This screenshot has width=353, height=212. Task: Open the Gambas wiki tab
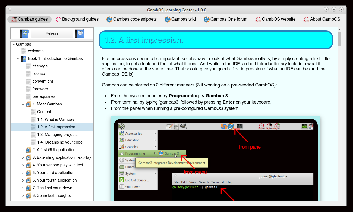[180, 19]
